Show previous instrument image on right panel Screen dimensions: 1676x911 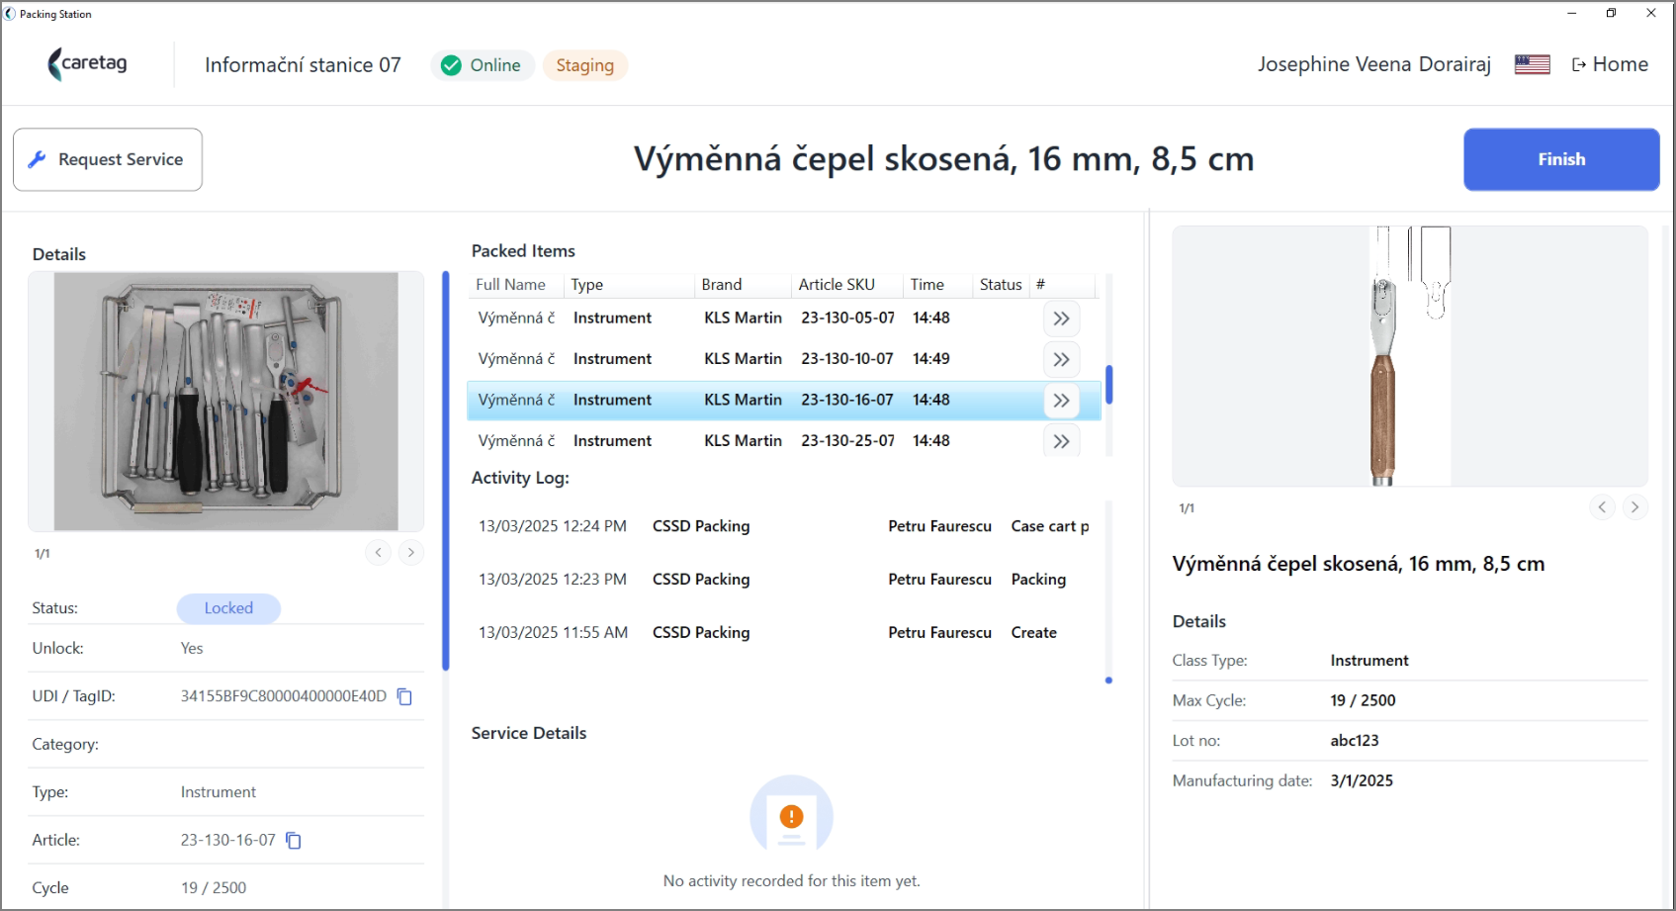pos(1602,507)
